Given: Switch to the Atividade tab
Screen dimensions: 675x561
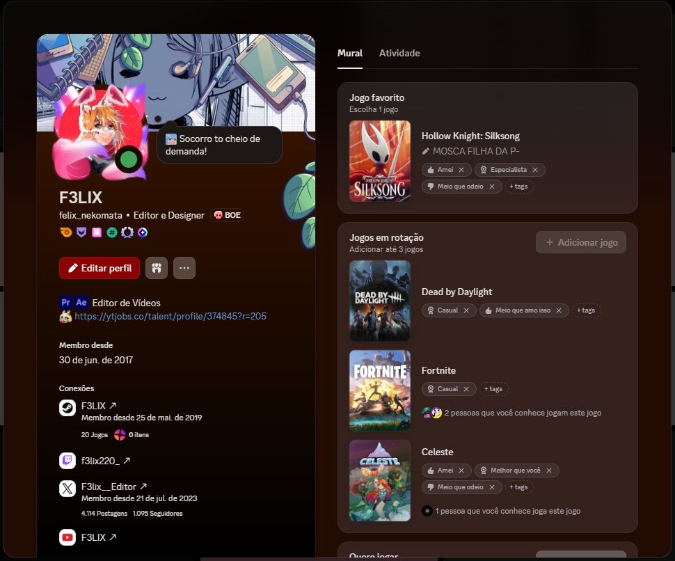Looking at the screenshot, I should [x=399, y=54].
